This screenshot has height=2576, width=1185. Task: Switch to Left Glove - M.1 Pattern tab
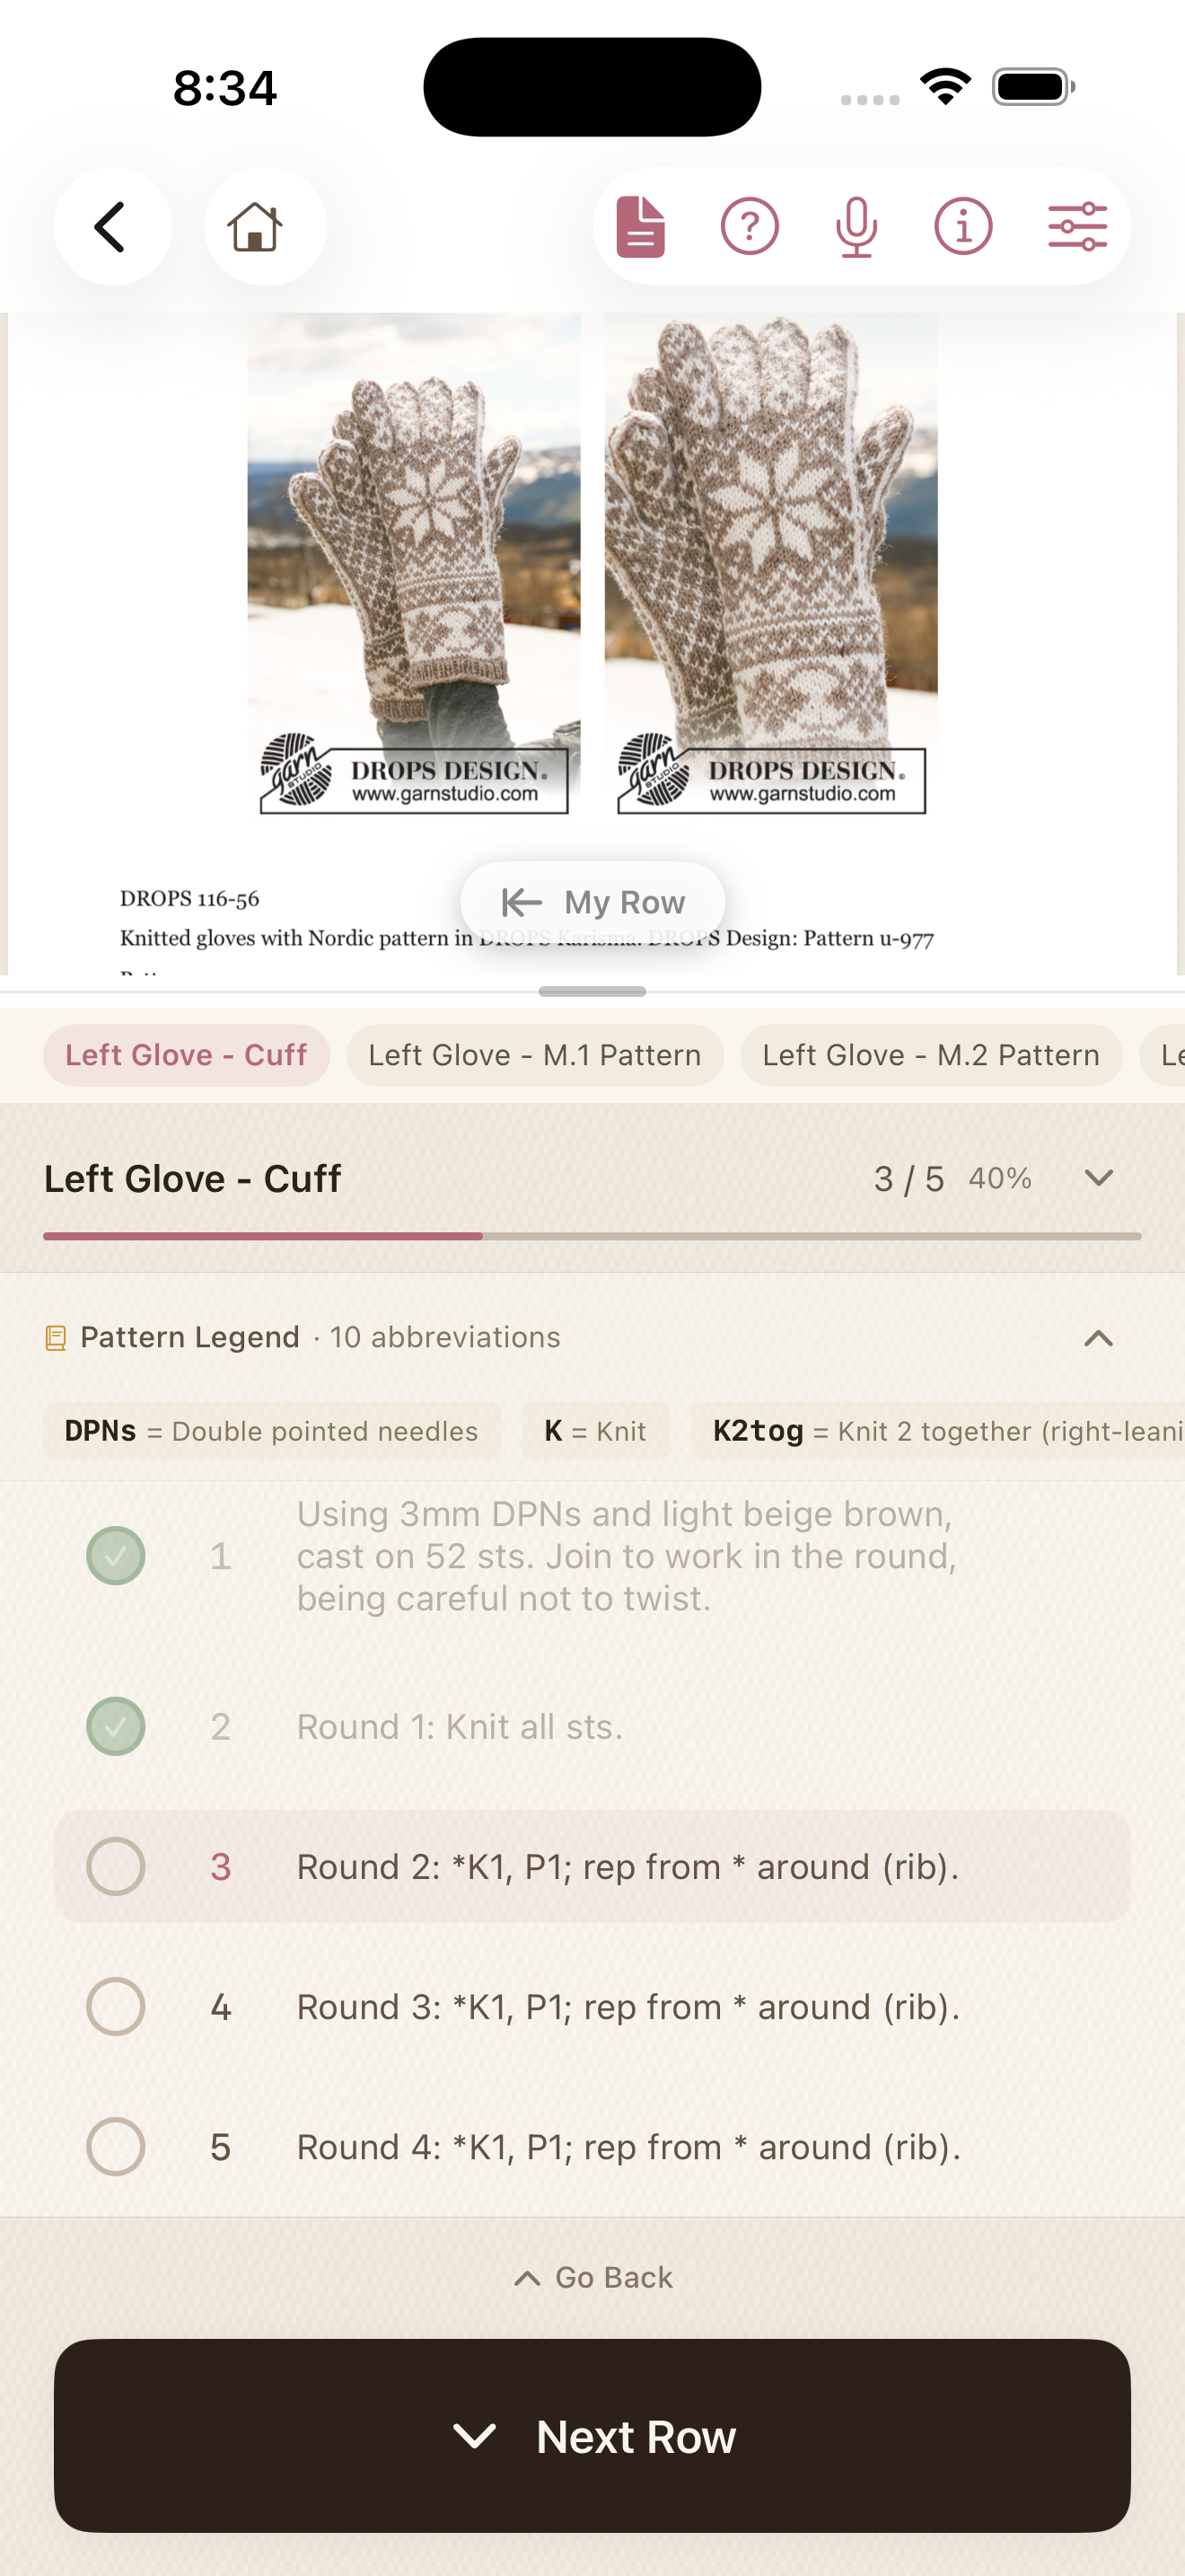click(x=534, y=1054)
